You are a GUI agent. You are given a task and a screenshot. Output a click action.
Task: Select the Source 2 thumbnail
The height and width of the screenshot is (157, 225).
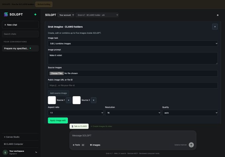(x=76, y=100)
